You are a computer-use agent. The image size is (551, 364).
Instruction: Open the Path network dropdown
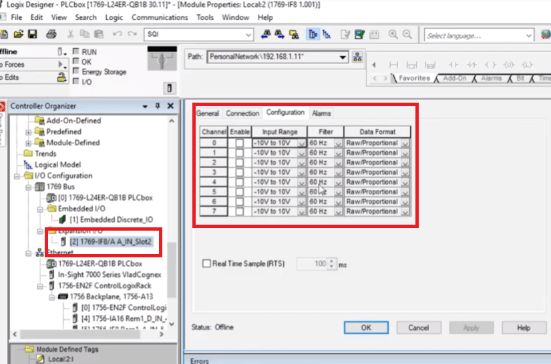click(x=343, y=57)
